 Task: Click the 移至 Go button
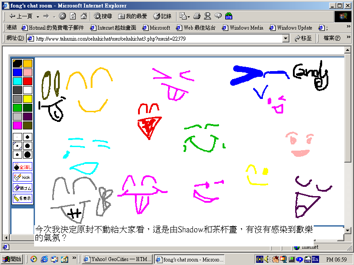click(303, 38)
